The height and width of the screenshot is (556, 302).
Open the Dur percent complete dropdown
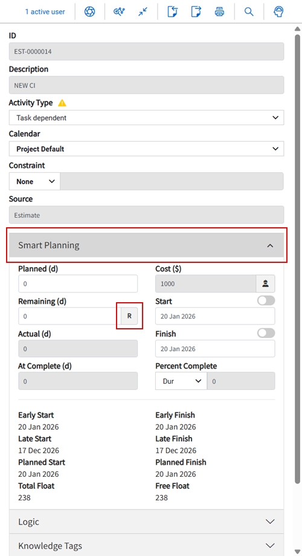coord(181,381)
